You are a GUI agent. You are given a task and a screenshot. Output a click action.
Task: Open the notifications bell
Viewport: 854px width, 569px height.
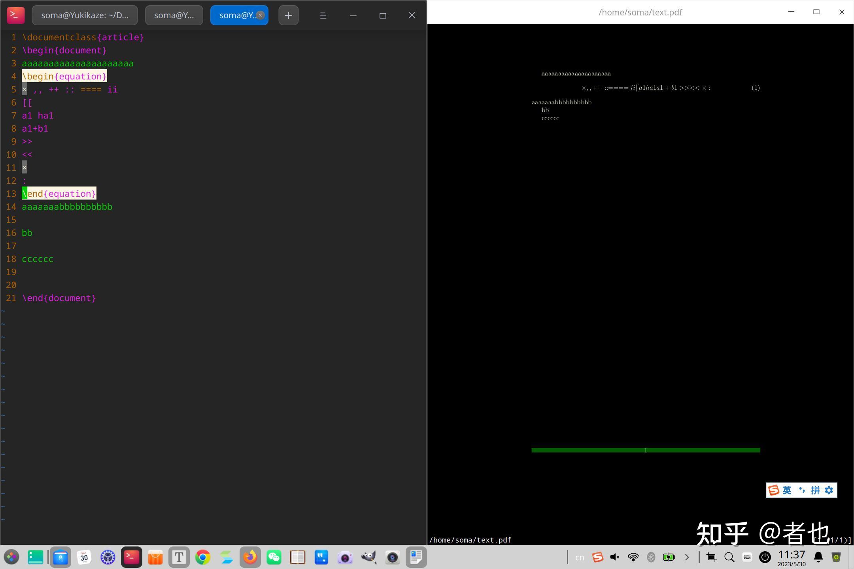tap(818, 557)
